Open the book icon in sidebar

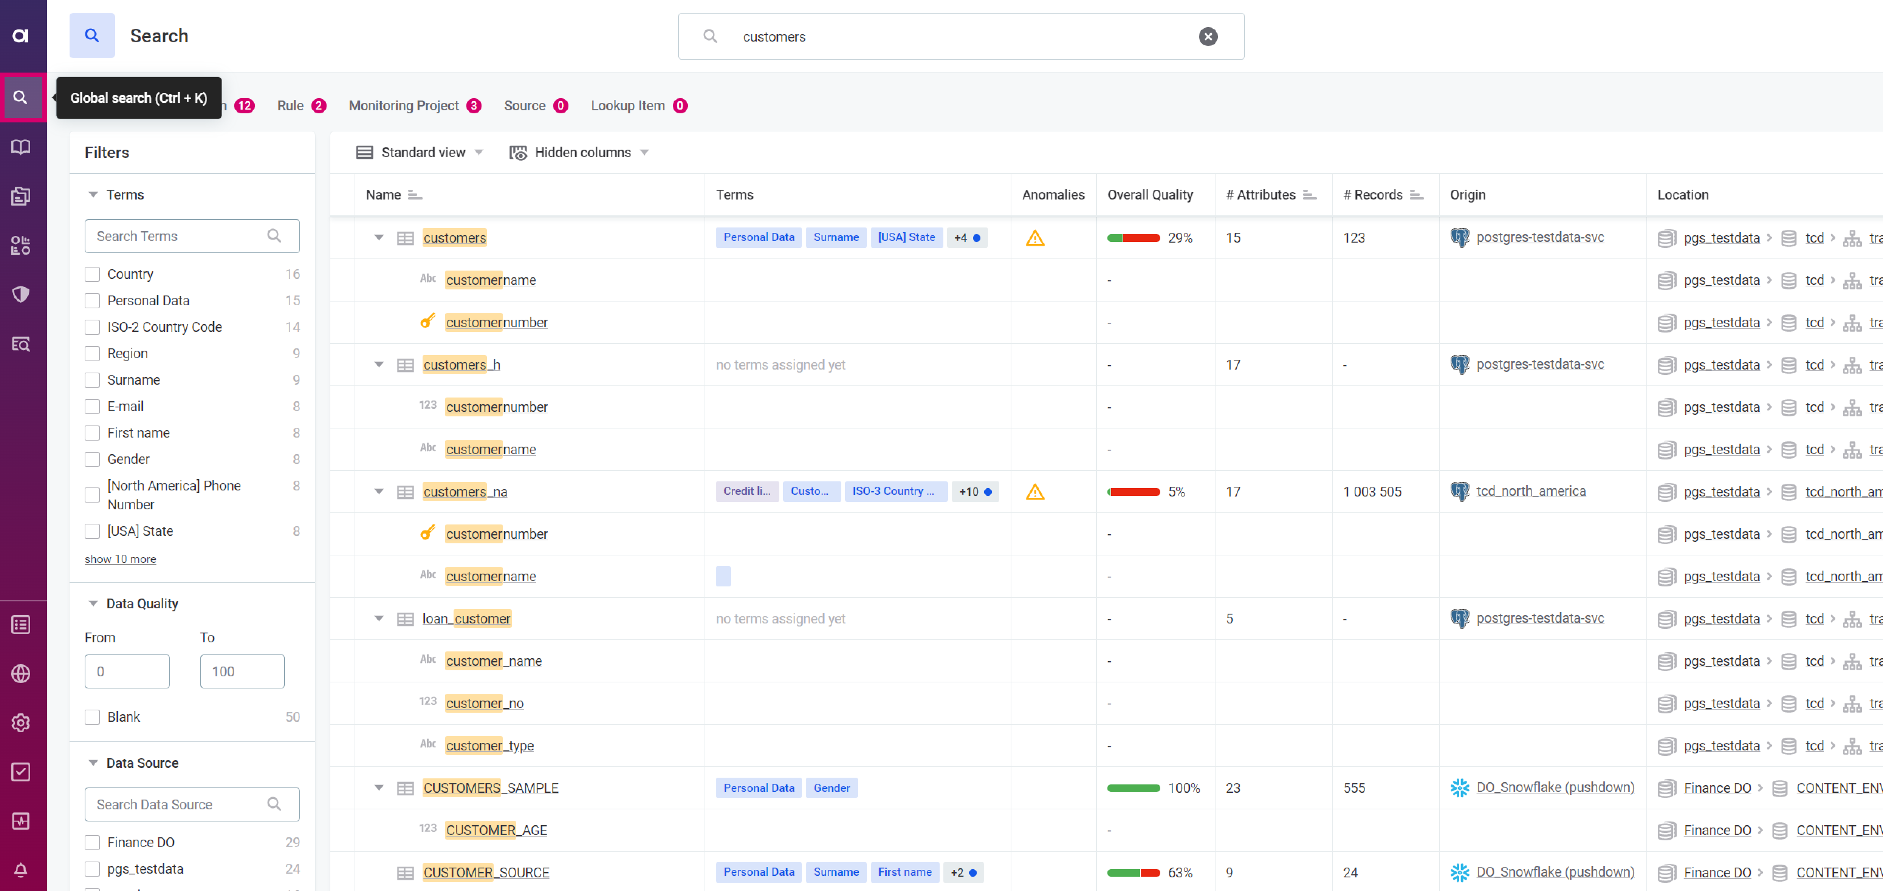tap(21, 147)
